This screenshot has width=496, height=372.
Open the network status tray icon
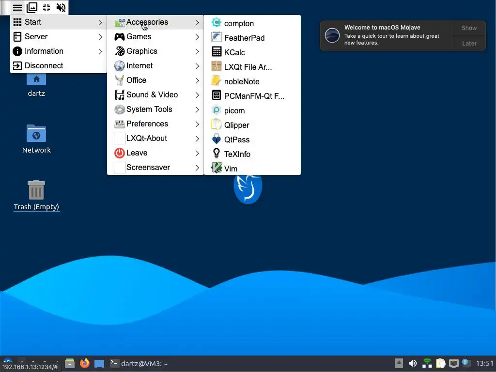427,363
